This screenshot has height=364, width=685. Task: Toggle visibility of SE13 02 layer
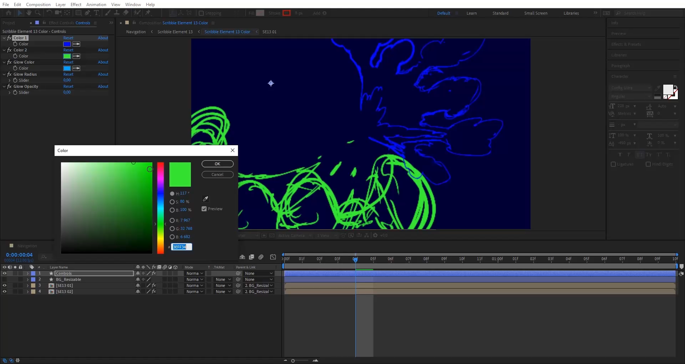pyautogui.click(x=4, y=292)
